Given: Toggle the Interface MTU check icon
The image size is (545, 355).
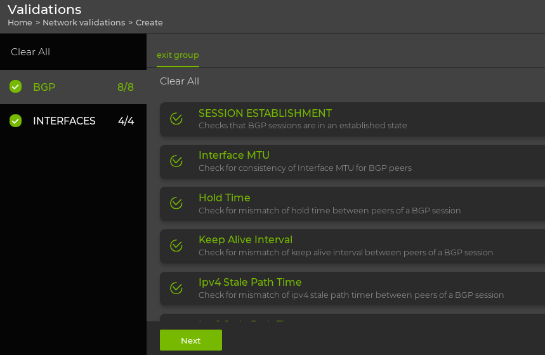Looking at the screenshot, I should [x=176, y=161].
